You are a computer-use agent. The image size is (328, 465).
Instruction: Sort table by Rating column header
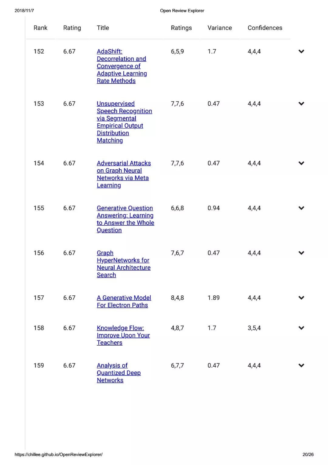pos(72,28)
